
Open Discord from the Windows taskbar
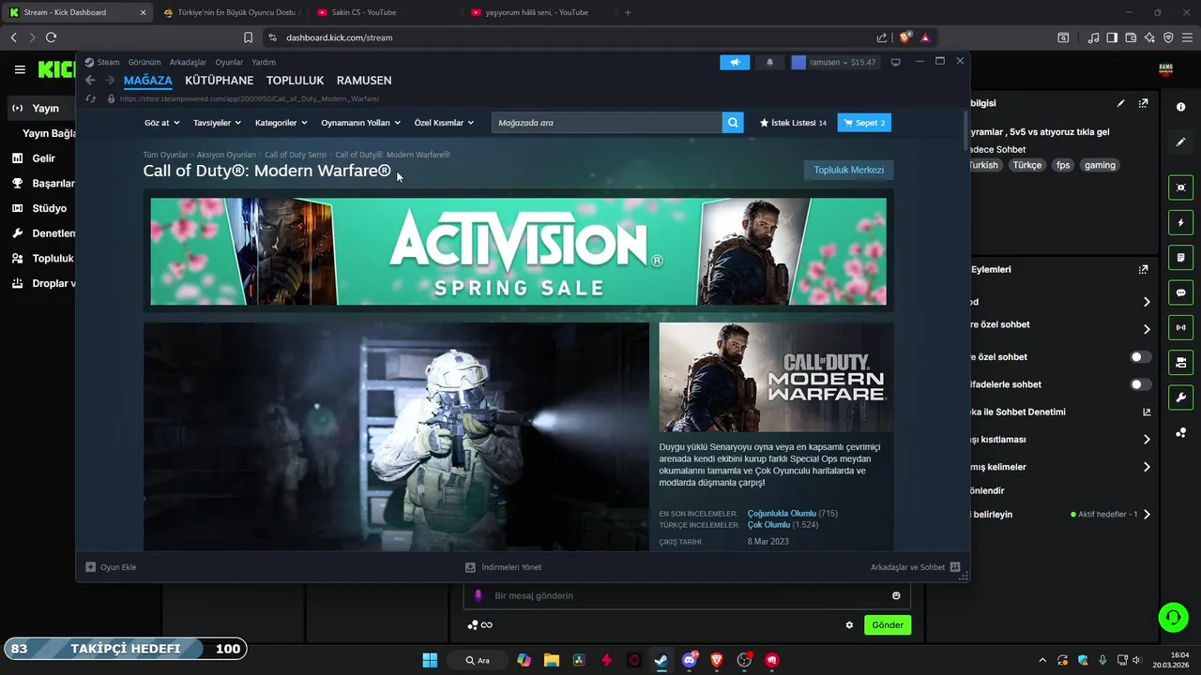pos(690,660)
